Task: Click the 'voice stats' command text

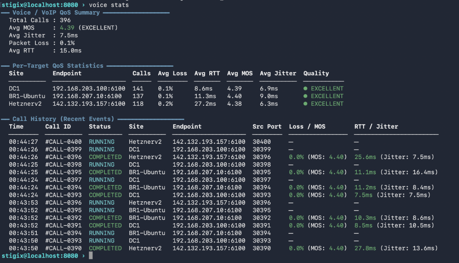Action: tap(109, 5)
